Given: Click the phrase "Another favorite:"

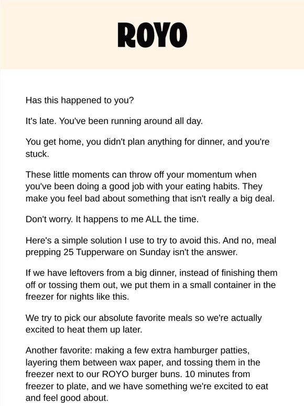Looking at the screenshot, I should (x=59, y=350).
